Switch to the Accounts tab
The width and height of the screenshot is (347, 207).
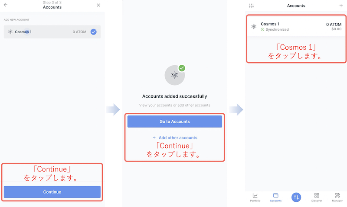pyautogui.click(x=276, y=197)
